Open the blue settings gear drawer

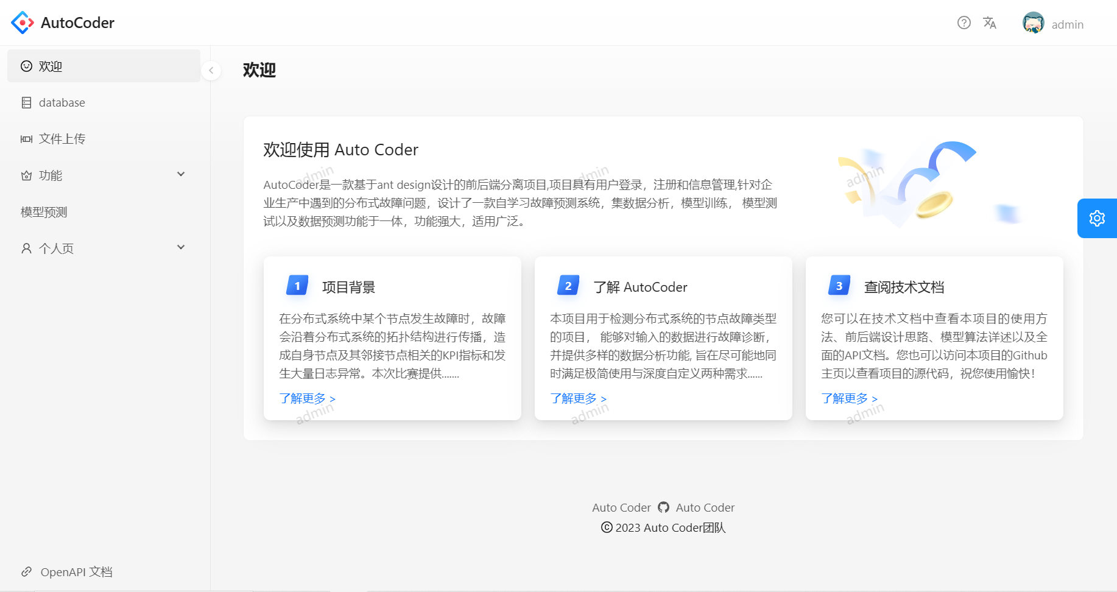pyautogui.click(x=1097, y=218)
